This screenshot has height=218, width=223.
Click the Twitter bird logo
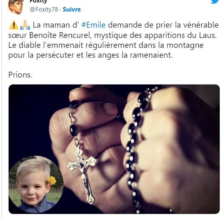point(215,1)
